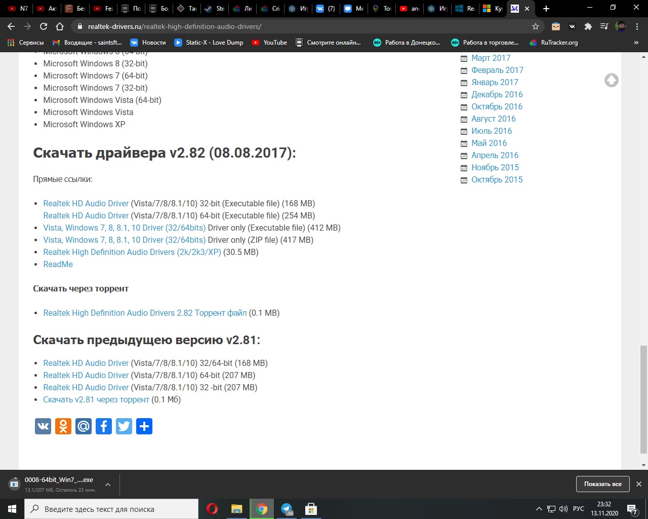Open the RuTracker.org bookmark
The image size is (648, 519).
click(x=553, y=43)
